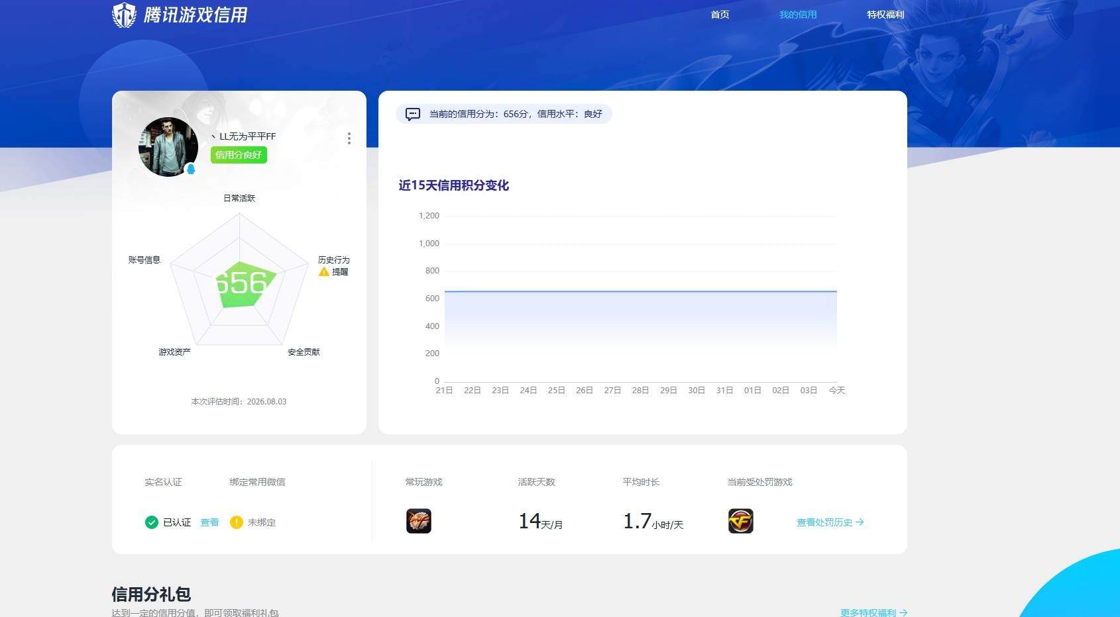Viewport: 1120px width, 617px height.
Task: Click the 656 score in radar chart
Action: point(242,284)
